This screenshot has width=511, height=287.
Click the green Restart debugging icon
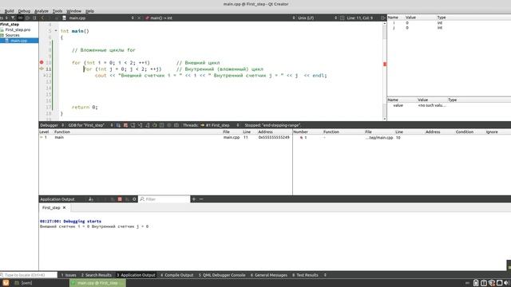coord(154,125)
